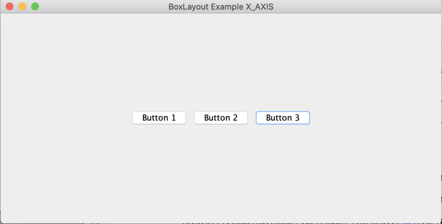The height and width of the screenshot is (224, 442).
Task: Click the red traffic light icon
Action: click(9, 6)
